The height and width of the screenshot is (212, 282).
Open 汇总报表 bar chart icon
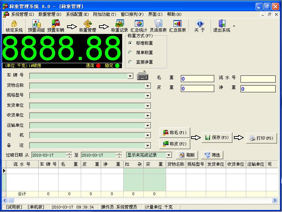177,24
